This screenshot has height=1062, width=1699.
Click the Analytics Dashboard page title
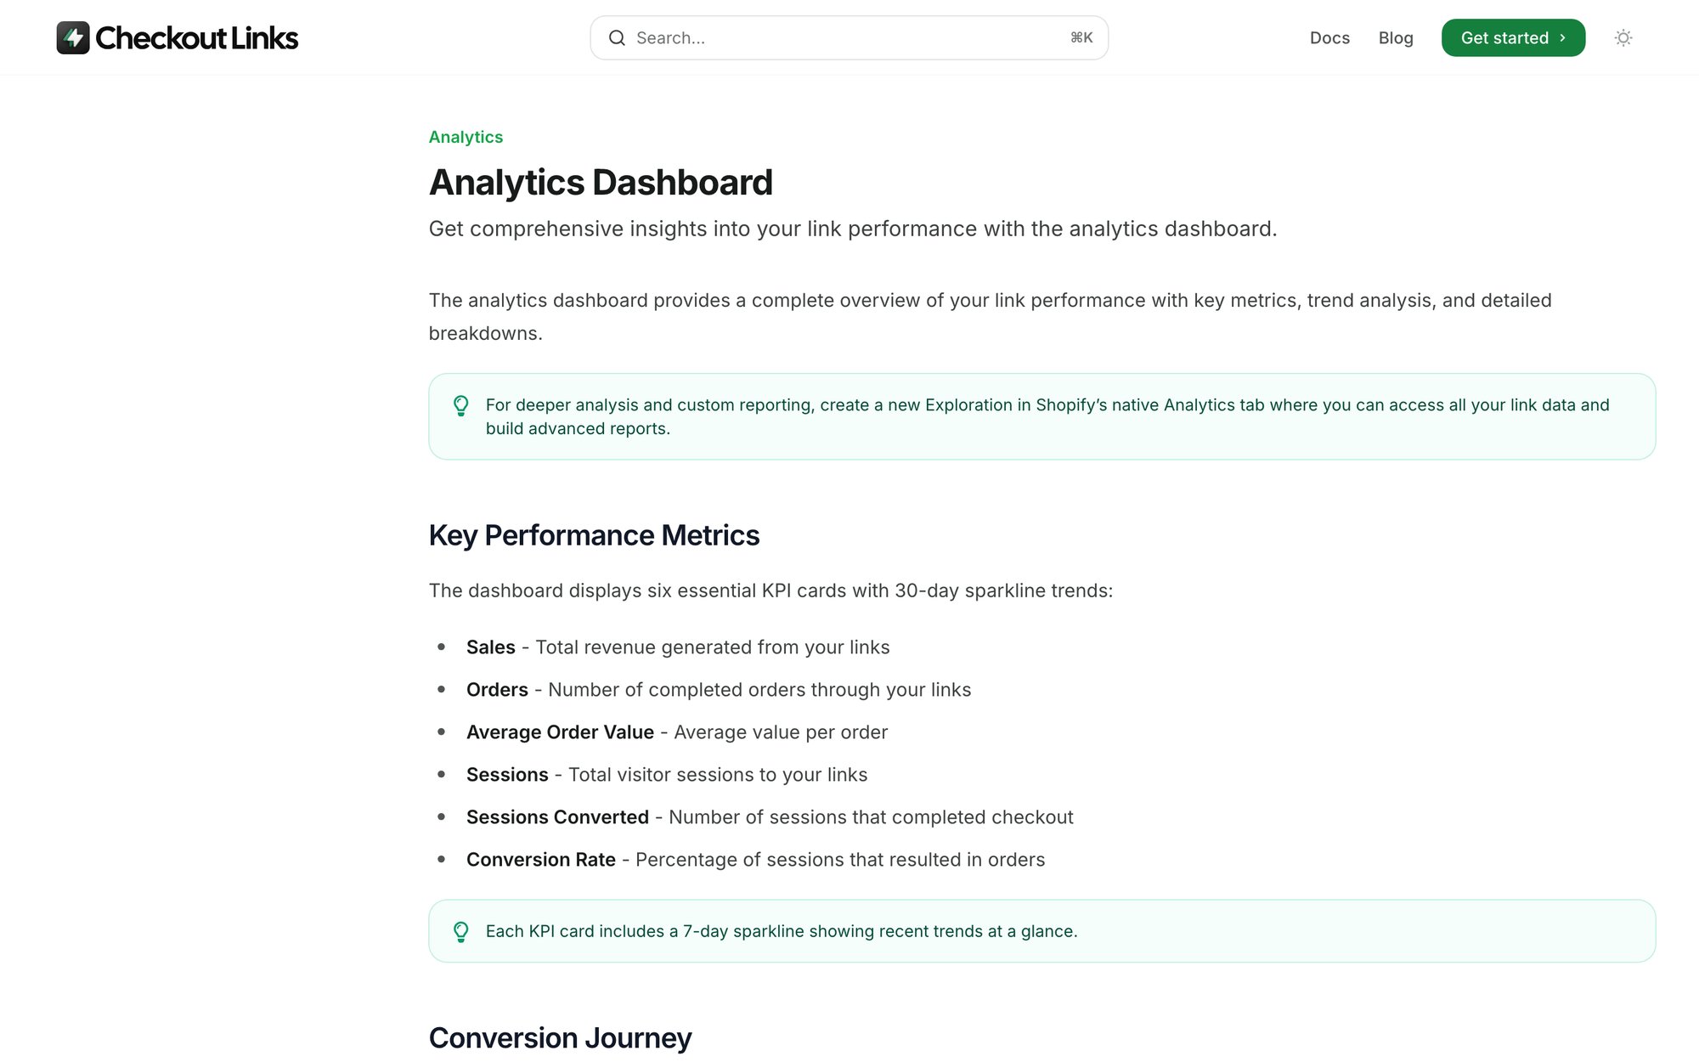coord(601,183)
